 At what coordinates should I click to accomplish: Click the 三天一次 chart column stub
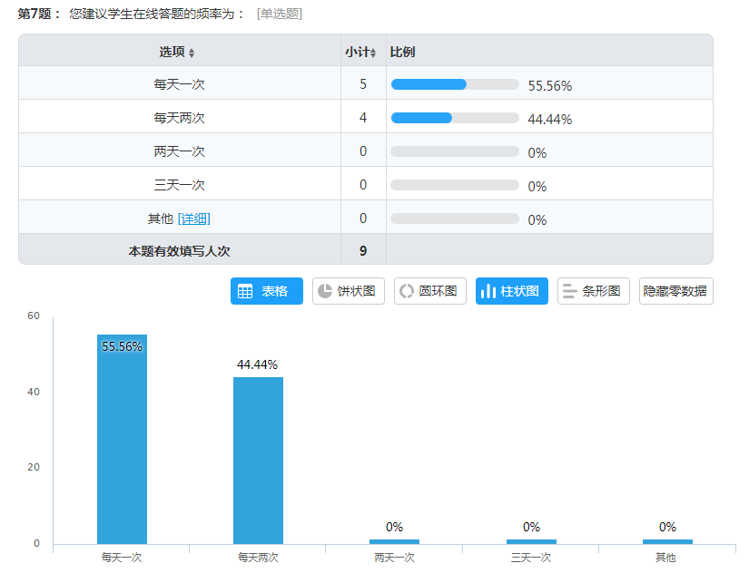click(x=531, y=541)
